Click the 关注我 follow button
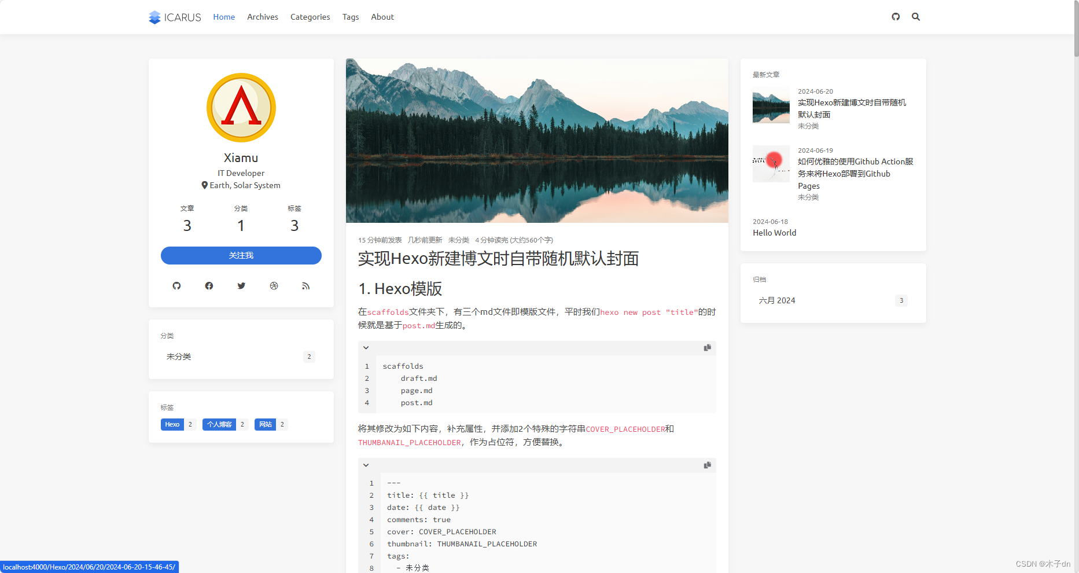1079x573 pixels. tap(241, 255)
